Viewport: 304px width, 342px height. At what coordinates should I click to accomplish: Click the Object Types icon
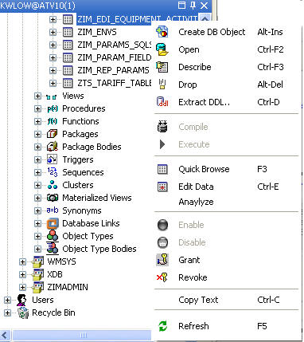[x=53, y=236]
